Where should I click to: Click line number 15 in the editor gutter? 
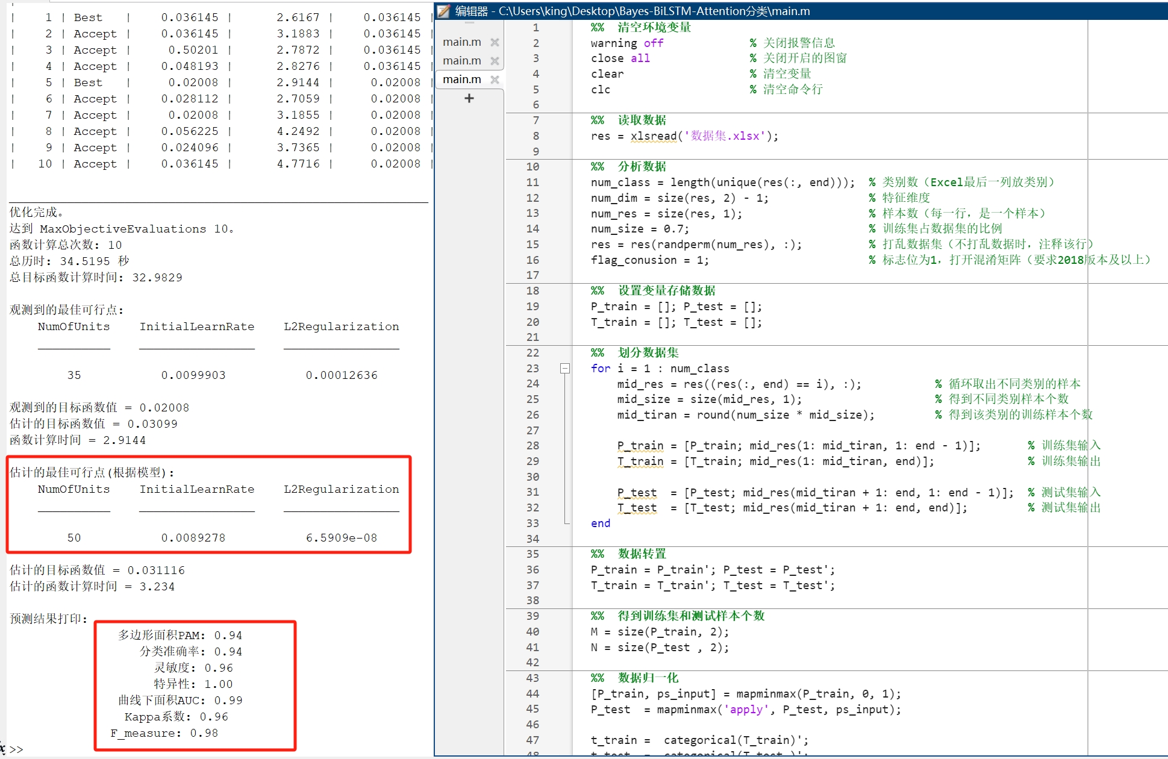click(532, 244)
